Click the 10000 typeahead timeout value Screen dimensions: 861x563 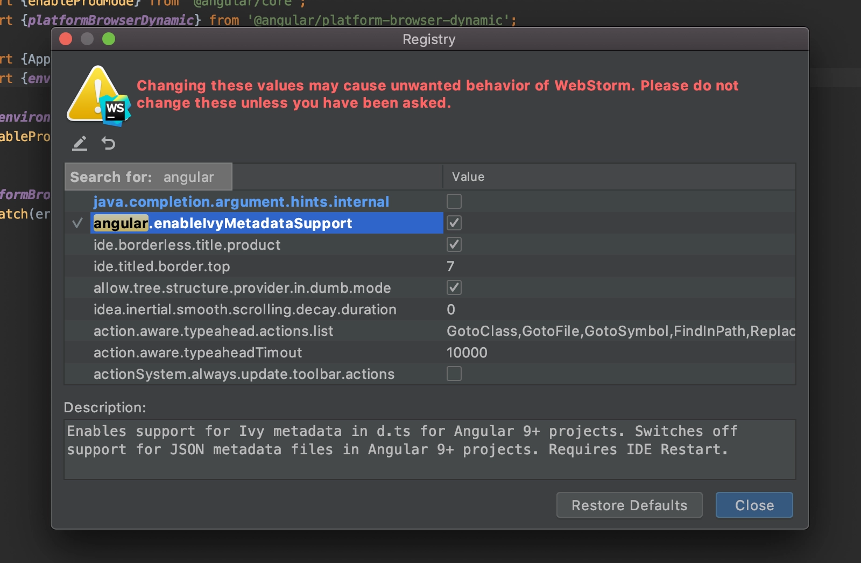pos(467,352)
